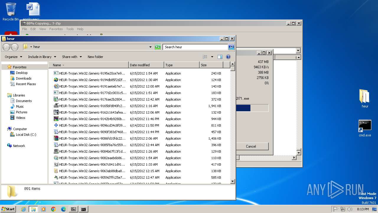Open Videos library
Screen dimensions: 378x213
[20, 118]
